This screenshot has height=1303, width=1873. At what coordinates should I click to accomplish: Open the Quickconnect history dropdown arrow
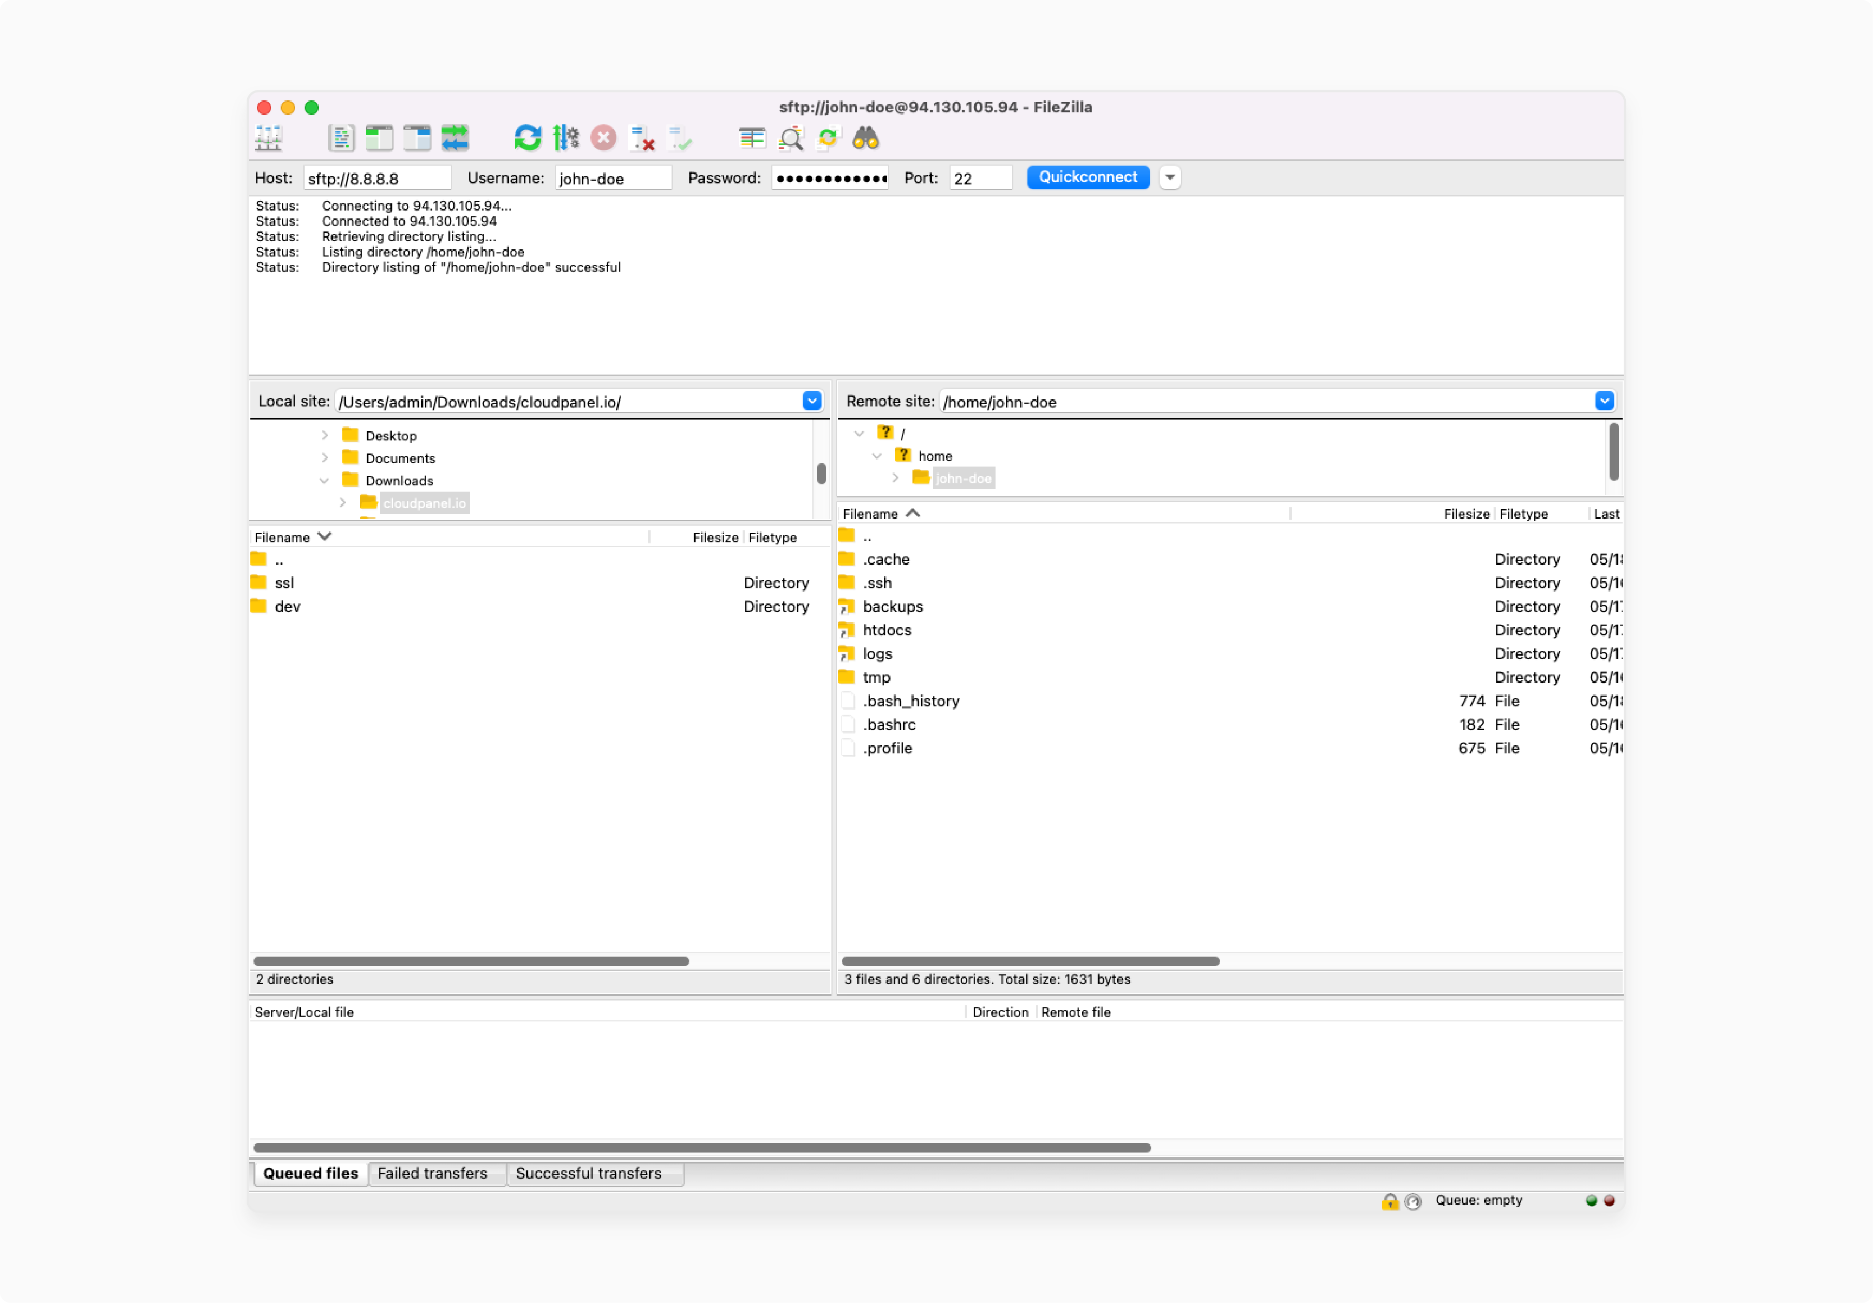click(1170, 177)
